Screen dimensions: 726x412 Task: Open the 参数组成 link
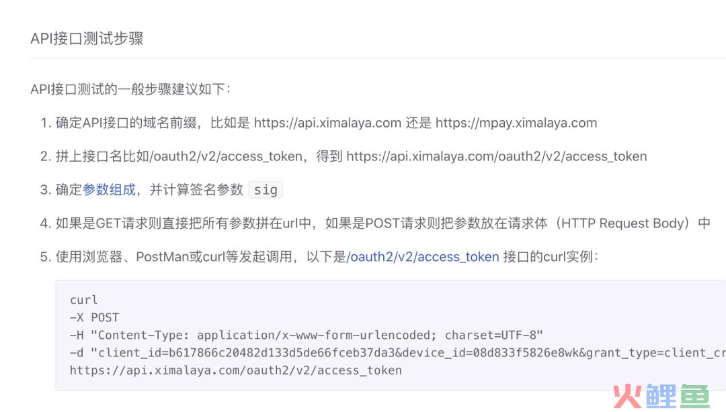tap(109, 190)
